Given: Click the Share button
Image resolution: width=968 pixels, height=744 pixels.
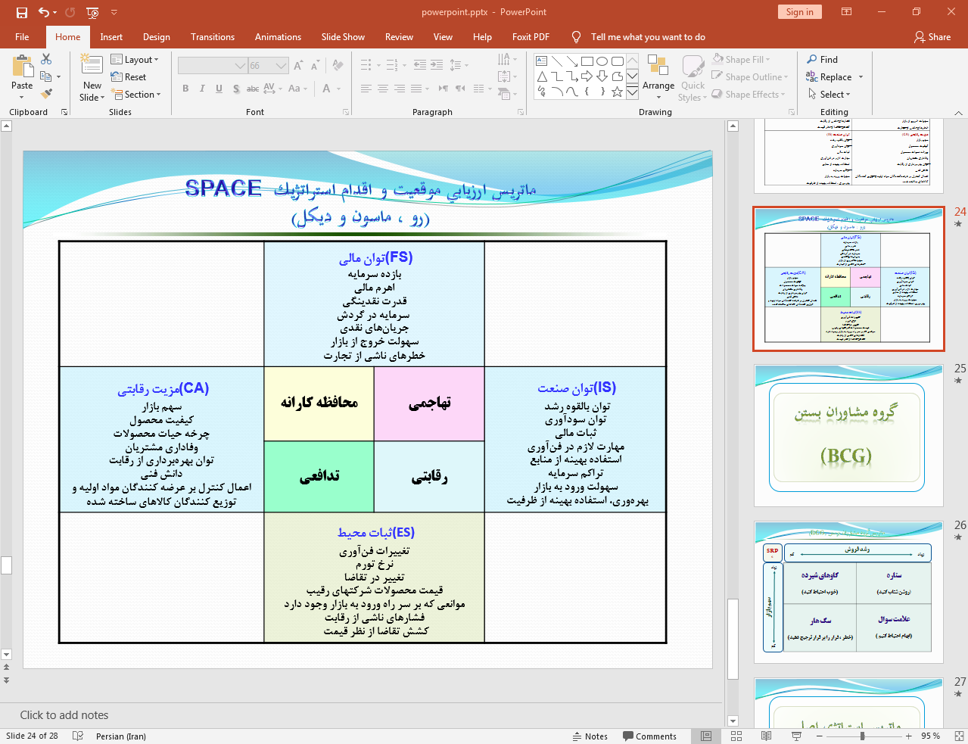Looking at the screenshot, I should pyautogui.click(x=932, y=36).
